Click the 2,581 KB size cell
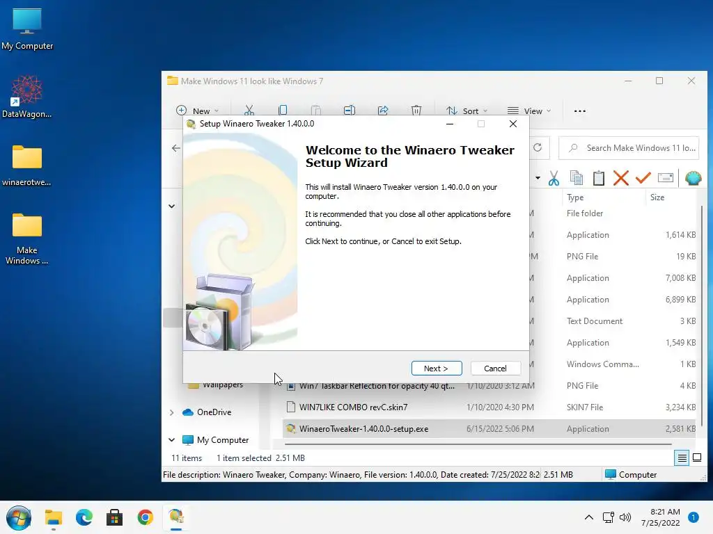 [680, 428]
